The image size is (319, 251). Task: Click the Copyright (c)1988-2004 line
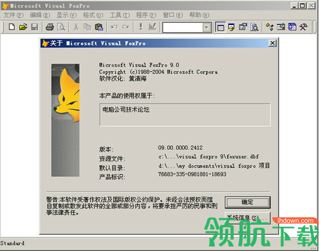tap(159, 72)
